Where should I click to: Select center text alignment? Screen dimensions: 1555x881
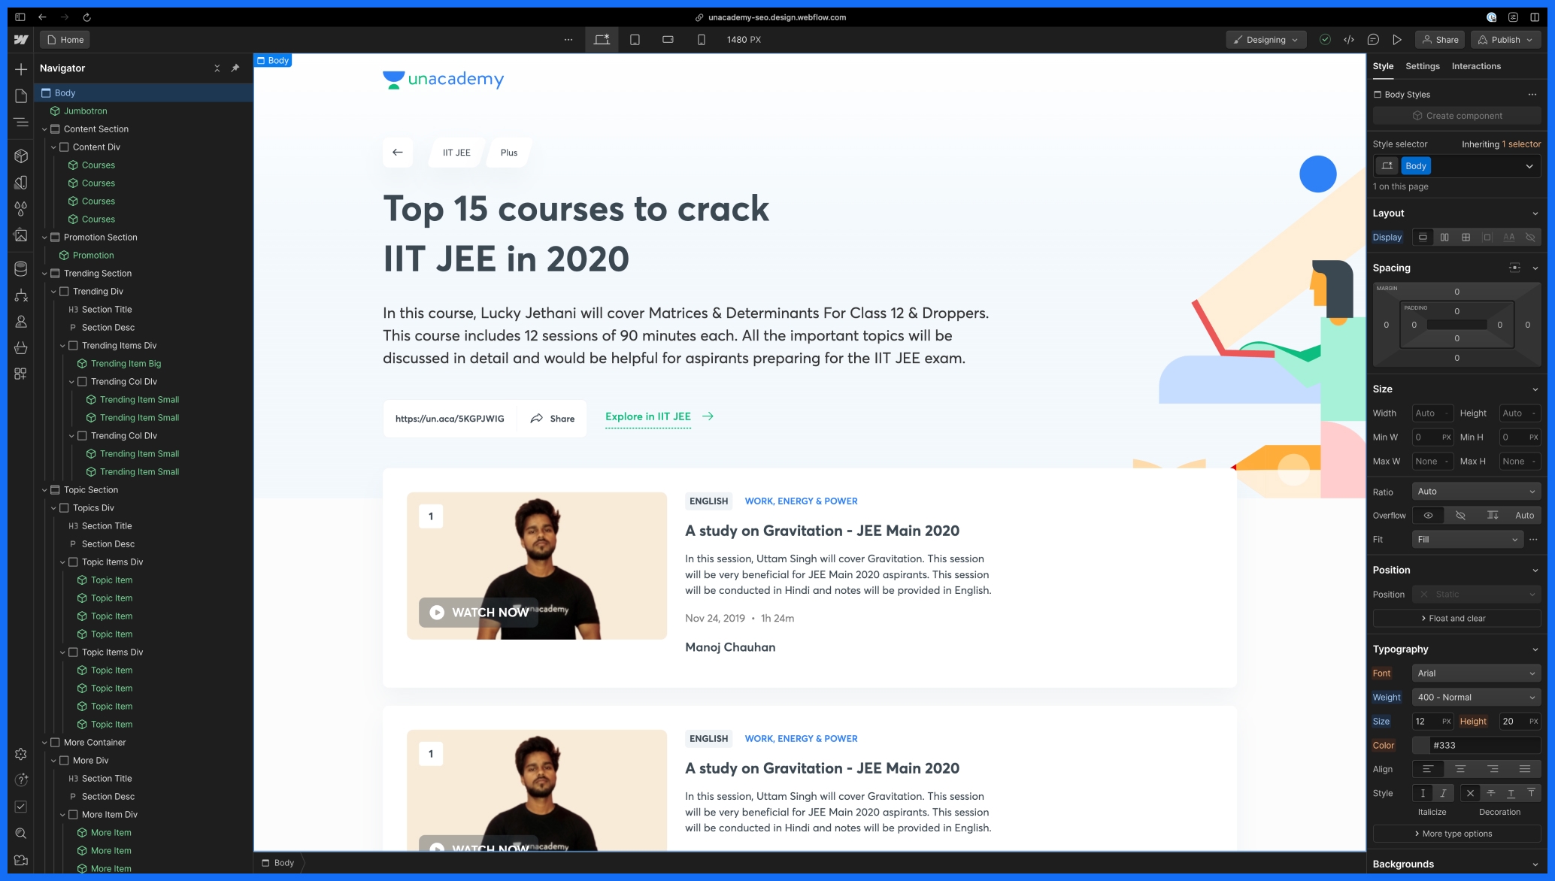click(1460, 769)
